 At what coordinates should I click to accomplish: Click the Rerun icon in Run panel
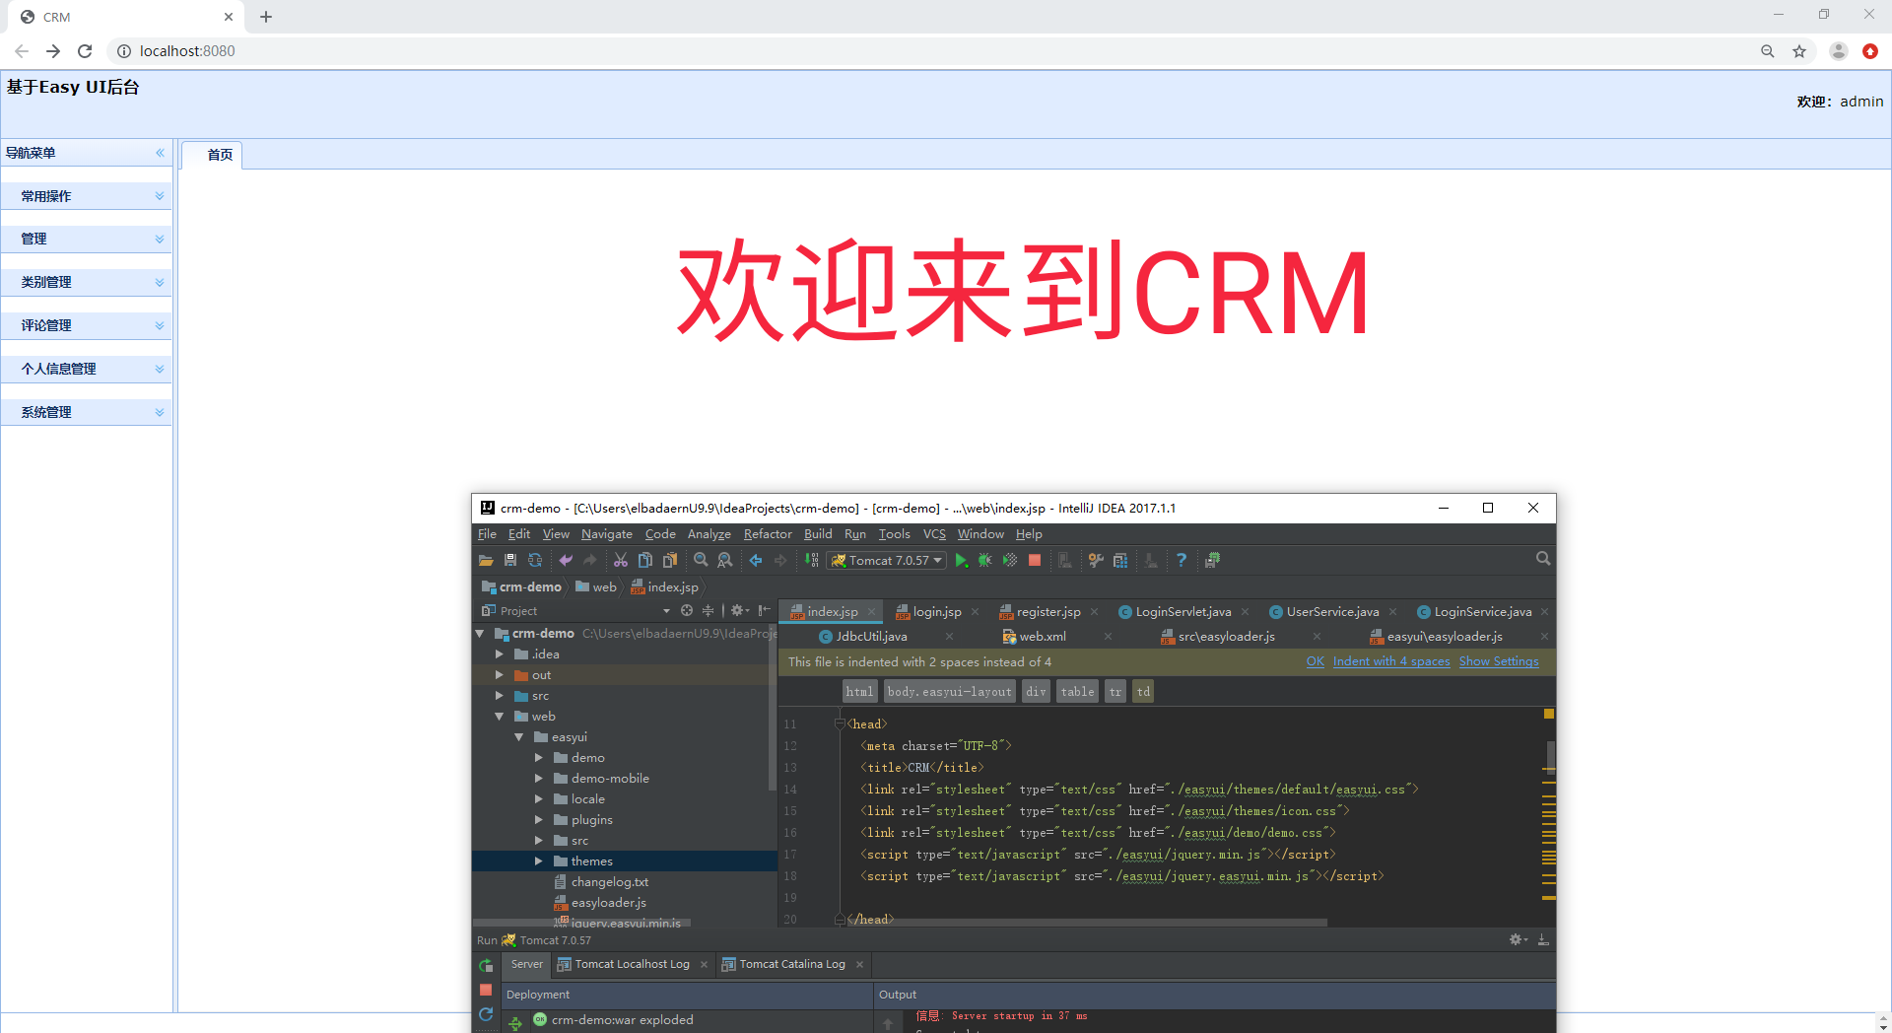click(x=486, y=965)
